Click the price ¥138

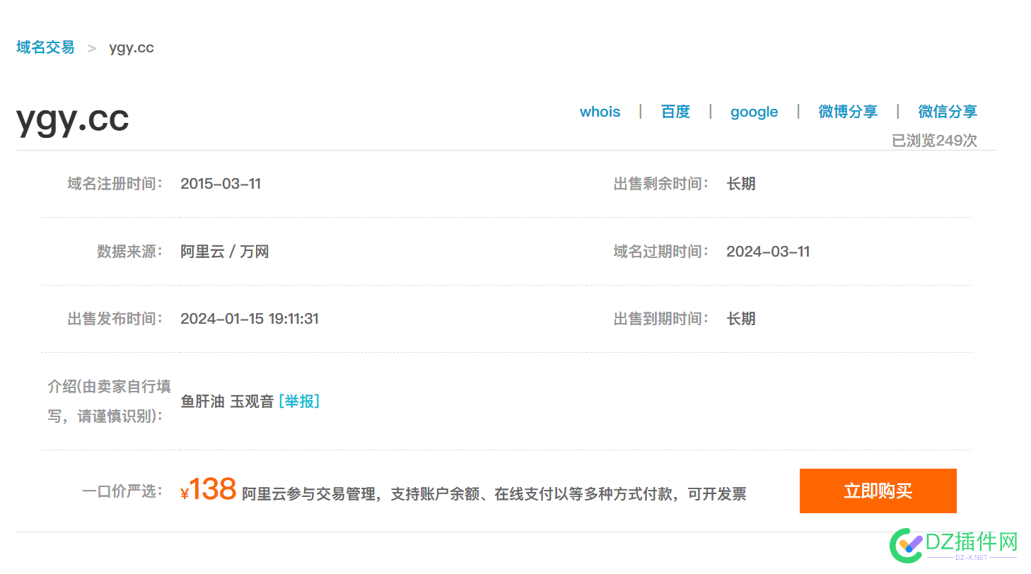(209, 489)
